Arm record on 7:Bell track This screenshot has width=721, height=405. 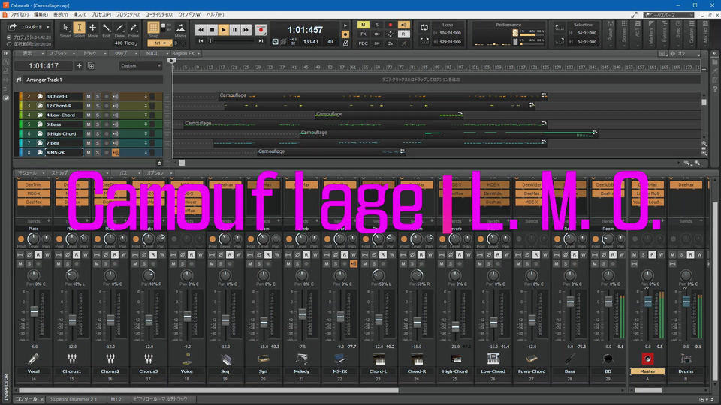click(x=106, y=143)
